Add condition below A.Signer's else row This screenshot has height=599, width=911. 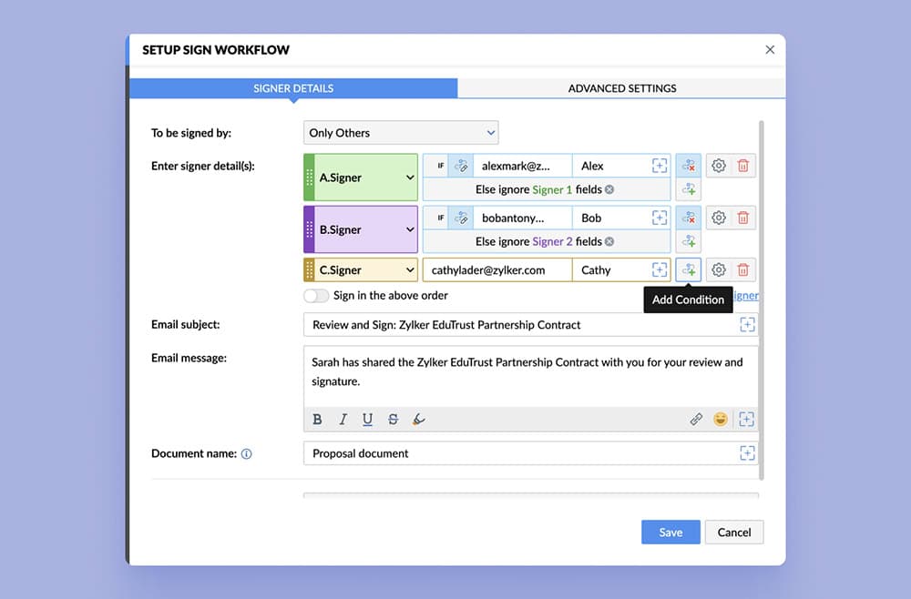pos(689,189)
